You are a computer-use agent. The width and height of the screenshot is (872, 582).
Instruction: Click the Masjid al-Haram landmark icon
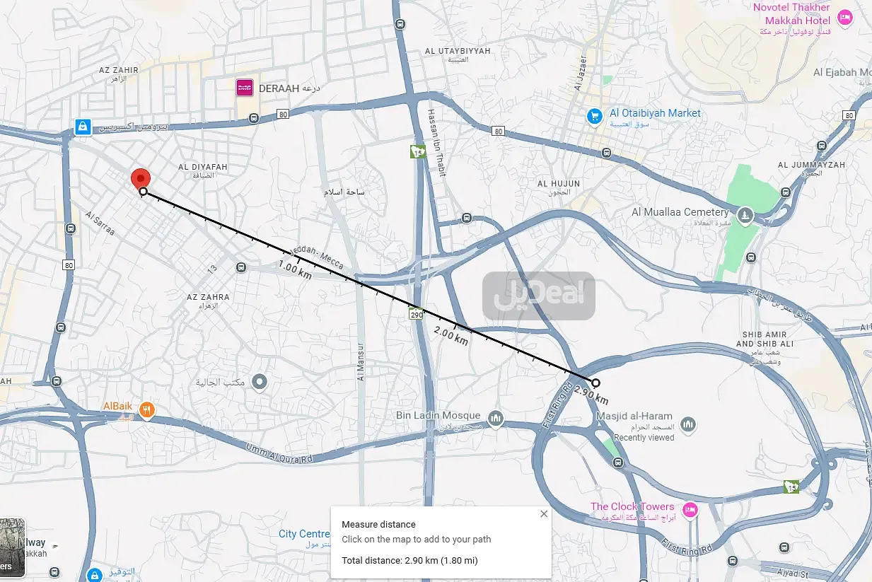point(687,424)
